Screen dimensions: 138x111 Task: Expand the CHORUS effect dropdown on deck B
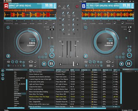tap(109, 21)
